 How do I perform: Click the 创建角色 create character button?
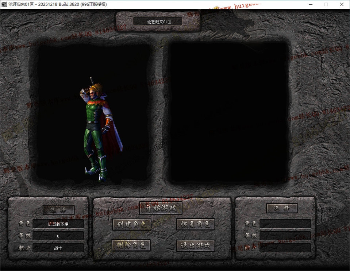coord(132,224)
